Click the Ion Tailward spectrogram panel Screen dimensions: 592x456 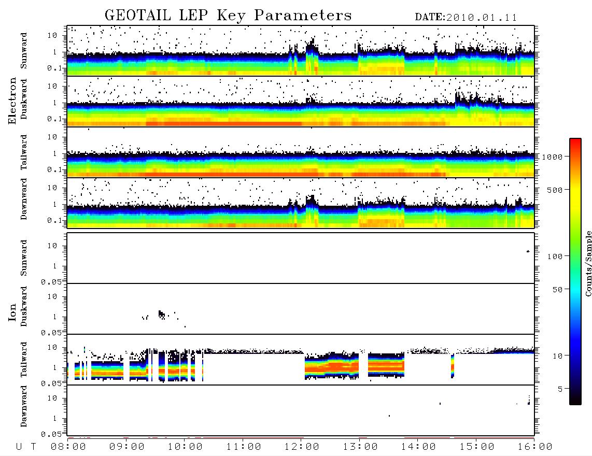point(301,360)
